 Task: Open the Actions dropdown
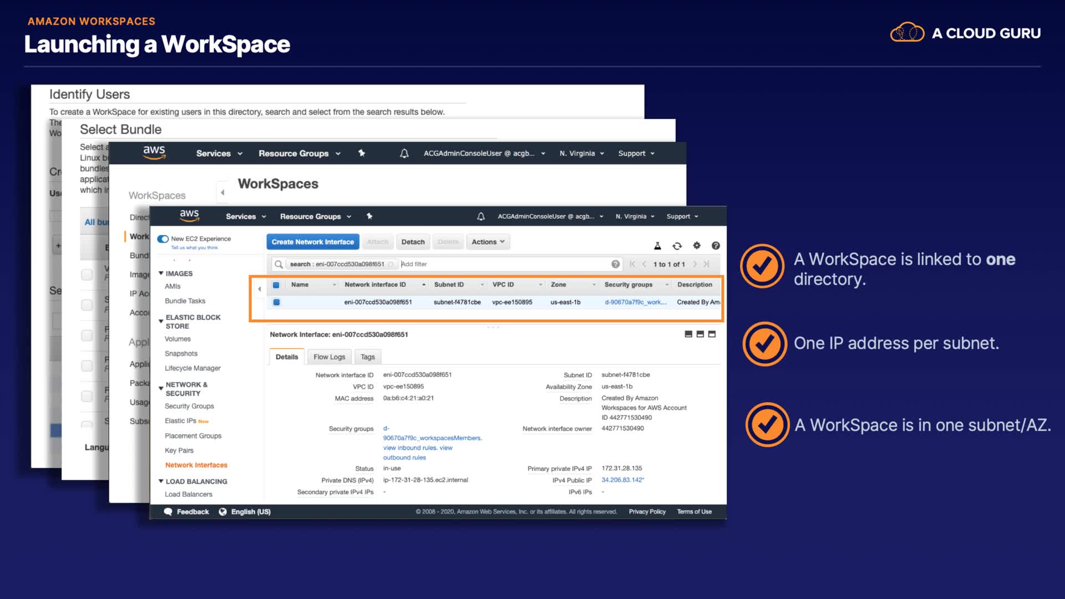[x=488, y=242]
